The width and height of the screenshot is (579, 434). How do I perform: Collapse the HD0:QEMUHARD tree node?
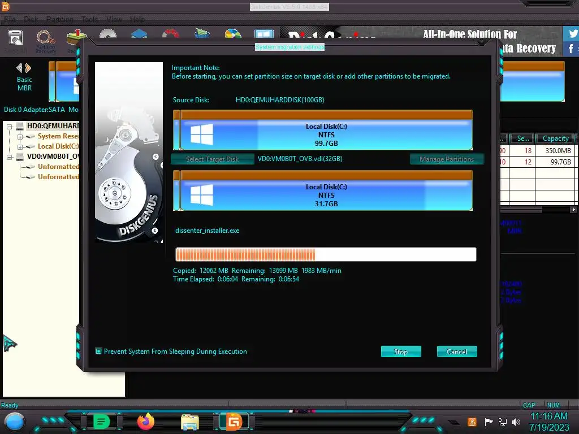pyautogui.click(x=9, y=126)
